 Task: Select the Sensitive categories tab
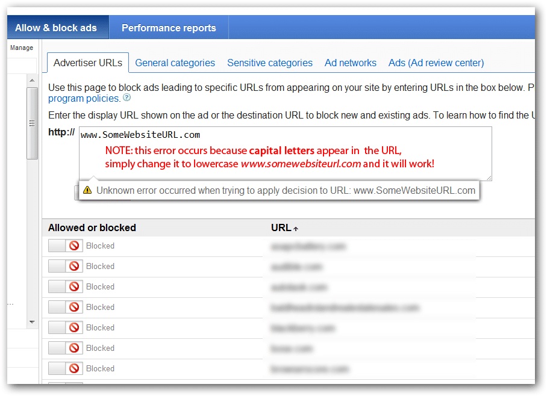pos(269,63)
